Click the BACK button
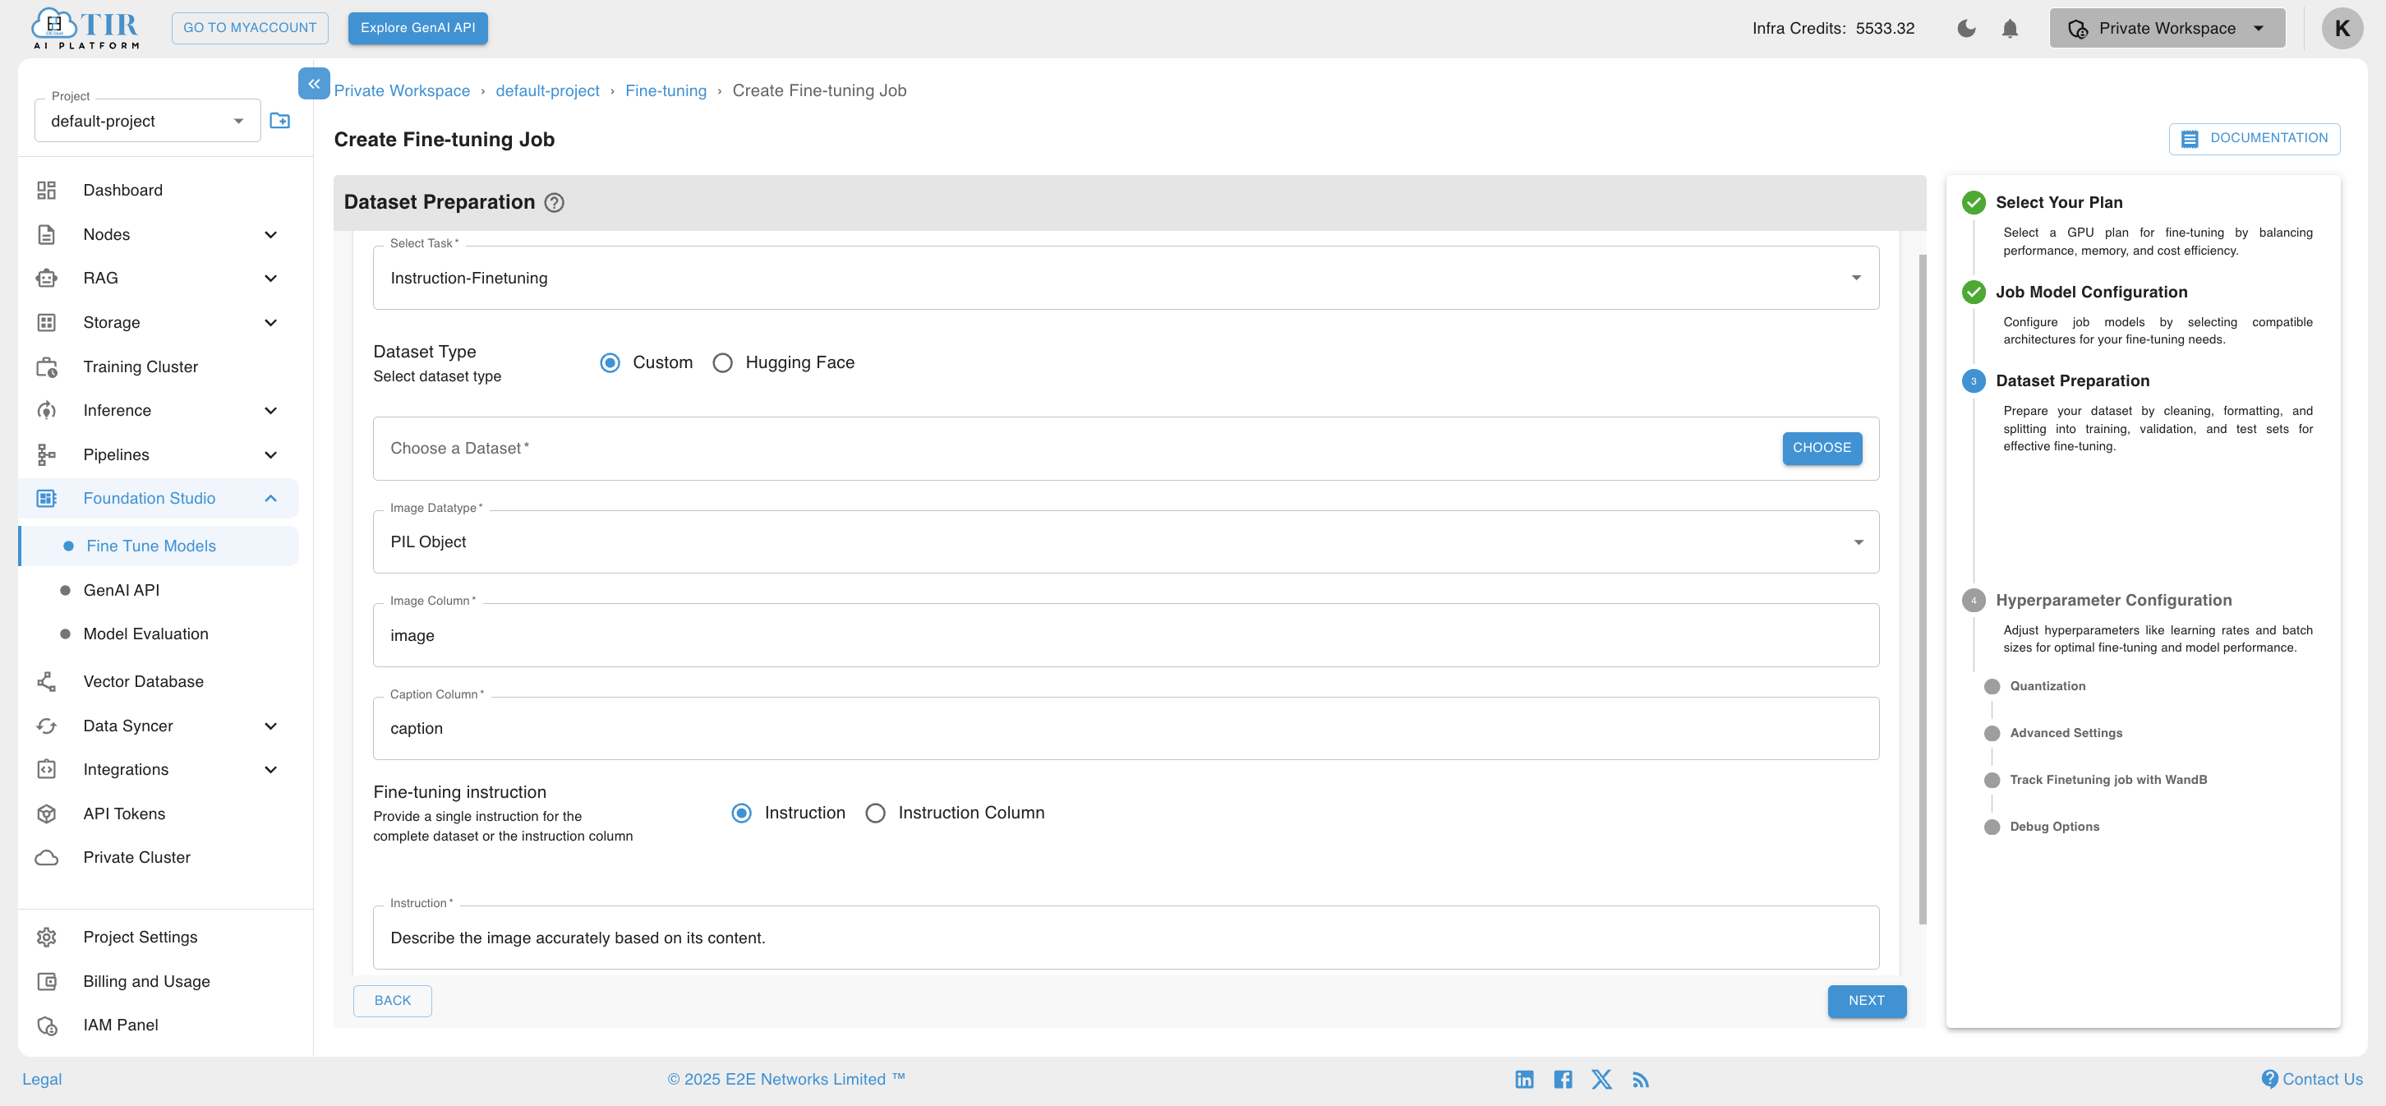This screenshot has width=2386, height=1106. point(393,1002)
